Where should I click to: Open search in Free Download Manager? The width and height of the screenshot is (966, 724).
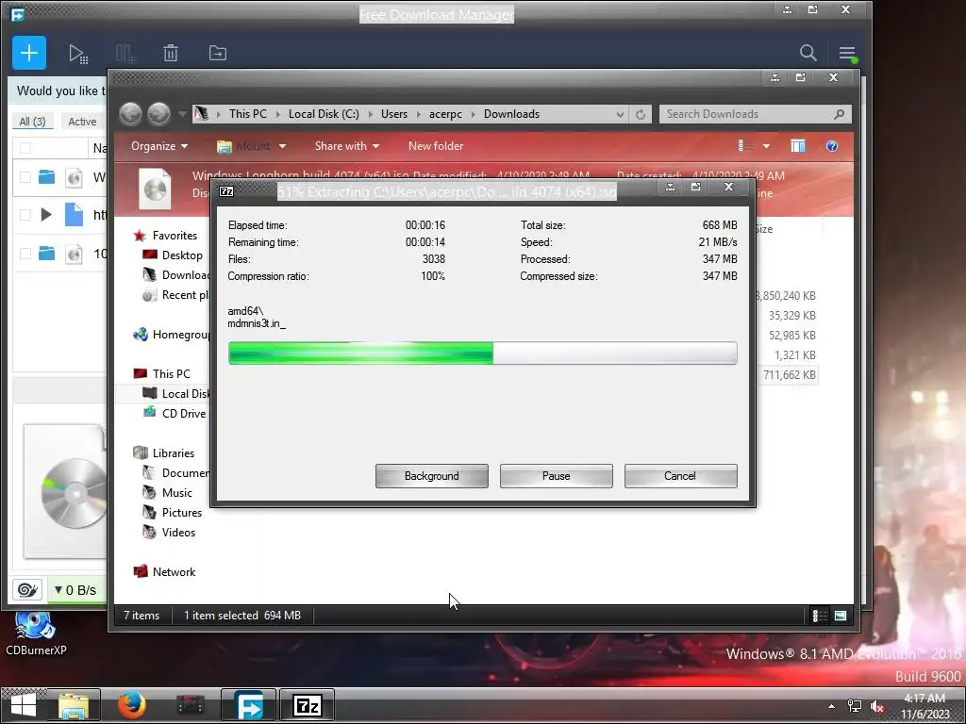click(808, 53)
